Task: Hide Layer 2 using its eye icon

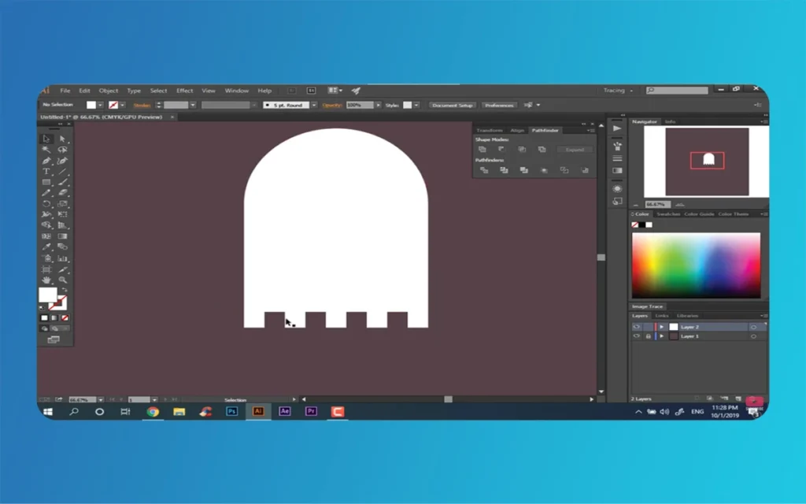Action: (x=637, y=327)
